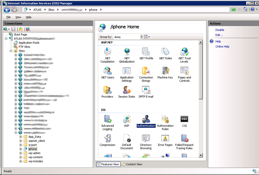Open Application Settings feature
Viewport: 259px width, 175px height.
point(127,75)
